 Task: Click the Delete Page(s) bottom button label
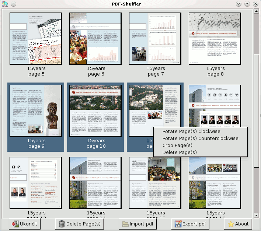tap(83, 224)
